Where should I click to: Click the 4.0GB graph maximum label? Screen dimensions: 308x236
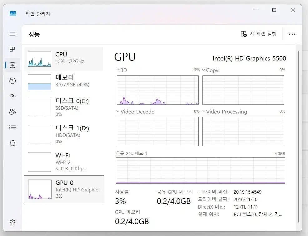[280, 153]
